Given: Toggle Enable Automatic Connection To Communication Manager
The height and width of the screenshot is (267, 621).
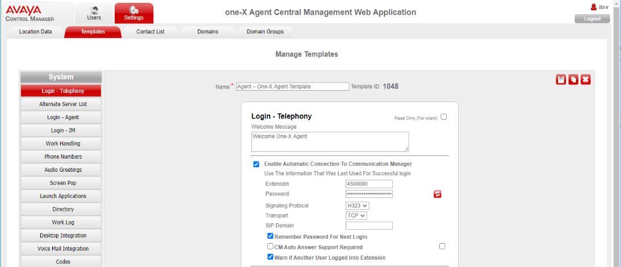Looking at the screenshot, I should (x=256, y=164).
